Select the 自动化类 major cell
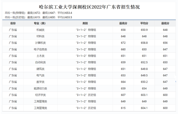The image size is (178, 114). [40, 62]
